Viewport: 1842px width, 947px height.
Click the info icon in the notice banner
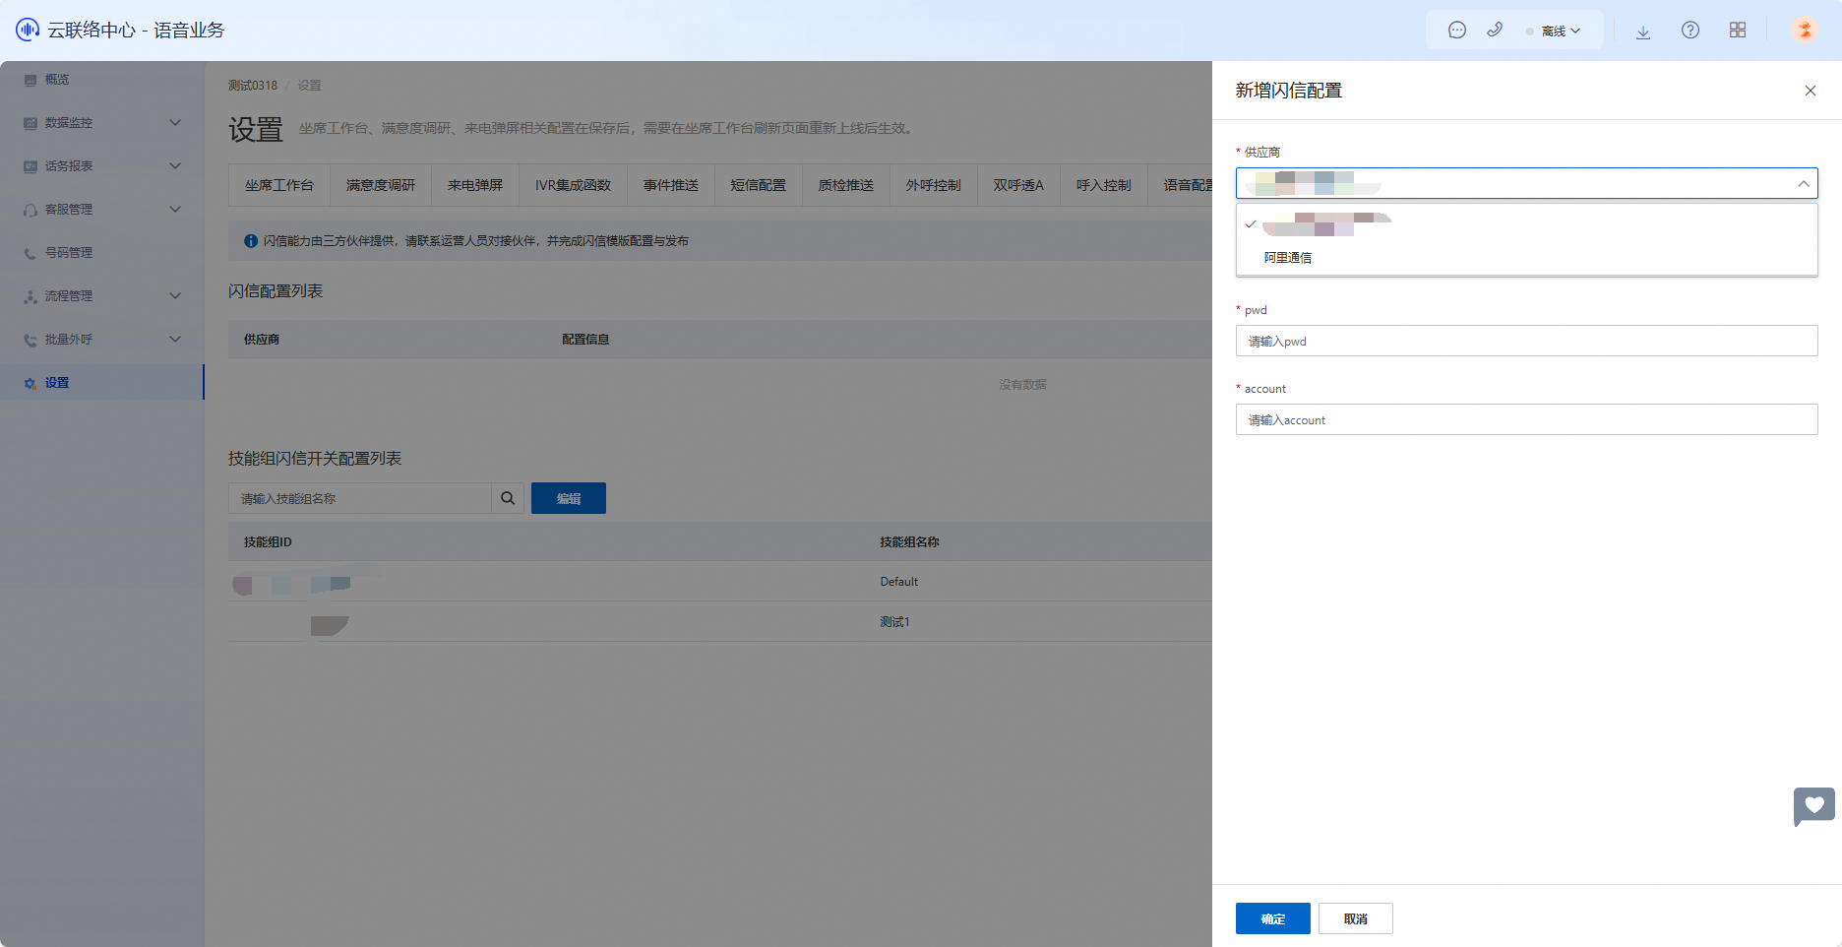click(x=251, y=241)
